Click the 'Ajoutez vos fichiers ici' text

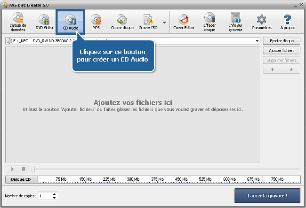pyautogui.click(x=133, y=102)
